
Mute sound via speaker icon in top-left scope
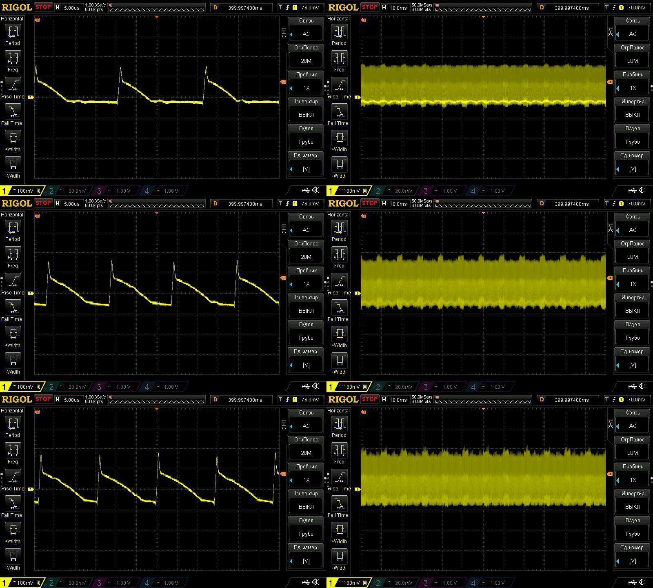[x=316, y=190]
